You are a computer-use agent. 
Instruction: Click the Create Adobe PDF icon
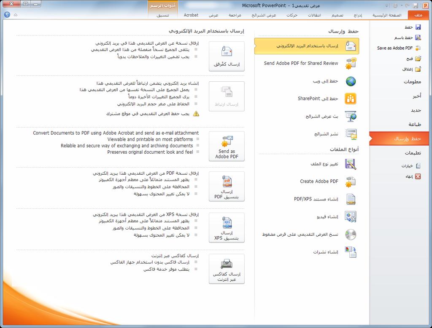coord(351,181)
